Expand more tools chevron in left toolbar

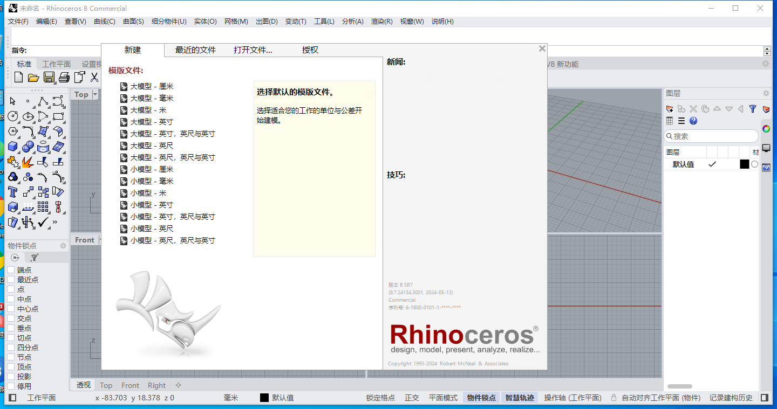56,222
